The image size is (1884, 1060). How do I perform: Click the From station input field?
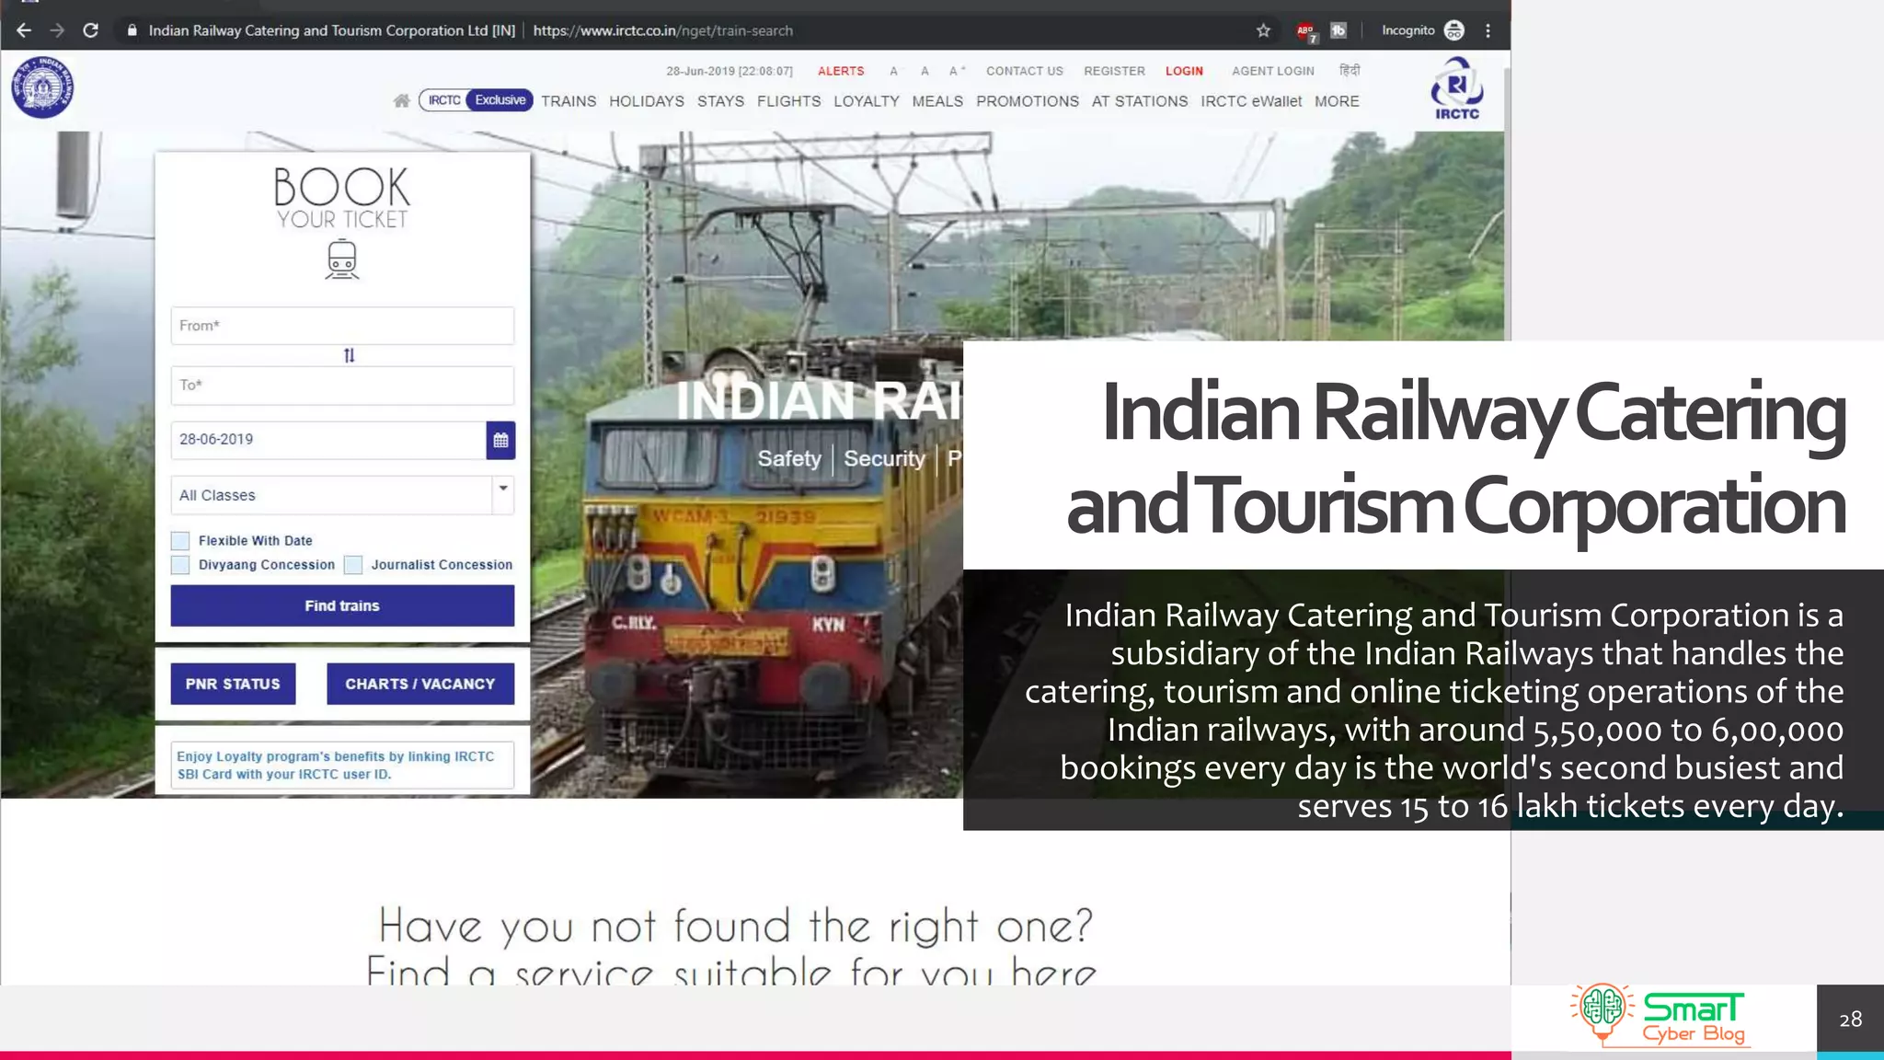(342, 326)
